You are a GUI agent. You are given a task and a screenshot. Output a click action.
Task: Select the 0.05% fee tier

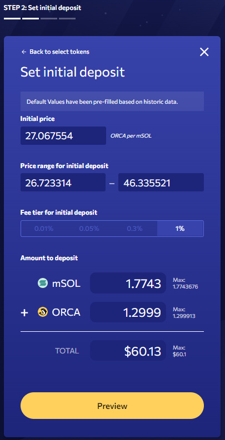pos(89,229)
